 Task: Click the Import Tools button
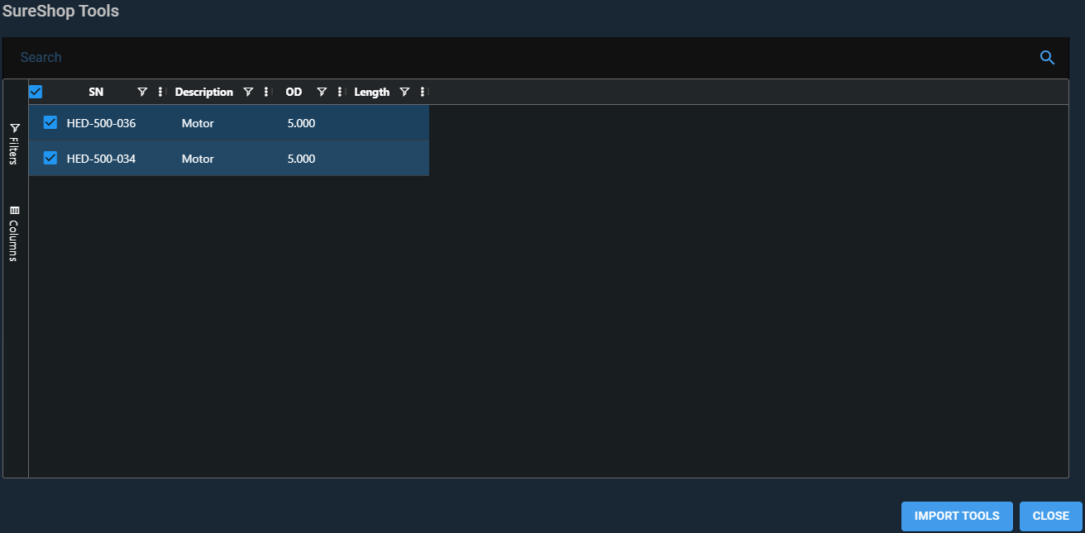coord(957,516)
